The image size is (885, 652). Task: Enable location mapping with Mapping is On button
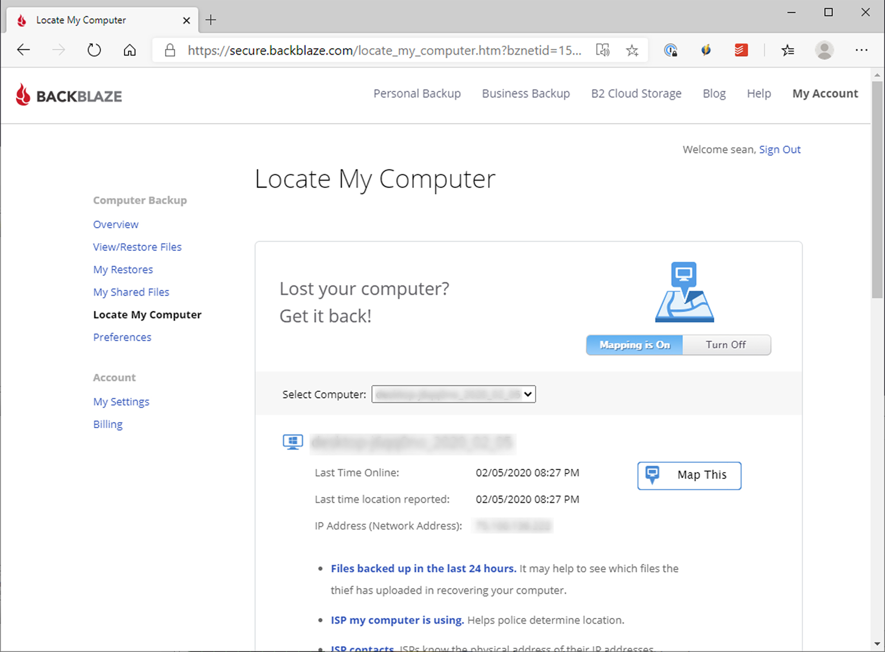pos(634,345)
